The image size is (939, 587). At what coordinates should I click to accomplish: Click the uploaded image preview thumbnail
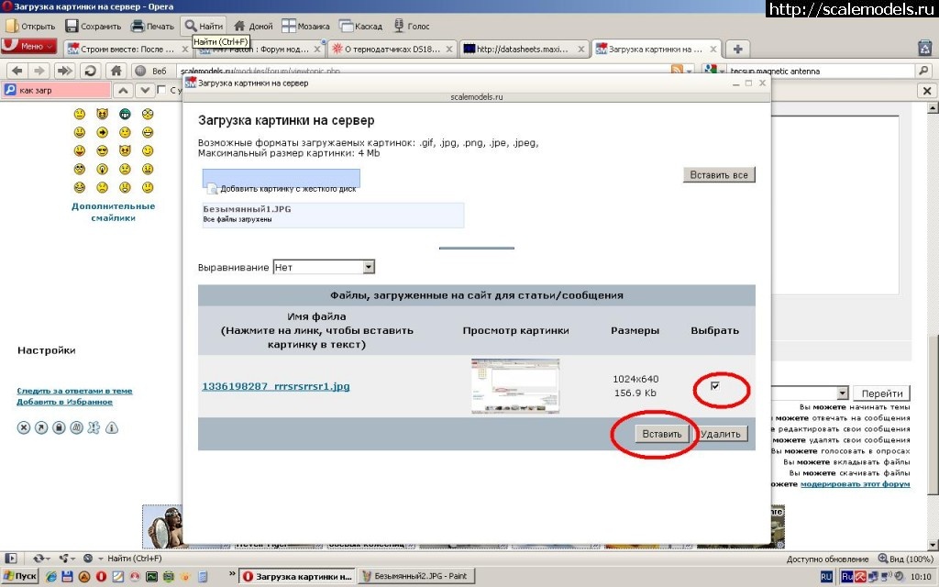515,386
